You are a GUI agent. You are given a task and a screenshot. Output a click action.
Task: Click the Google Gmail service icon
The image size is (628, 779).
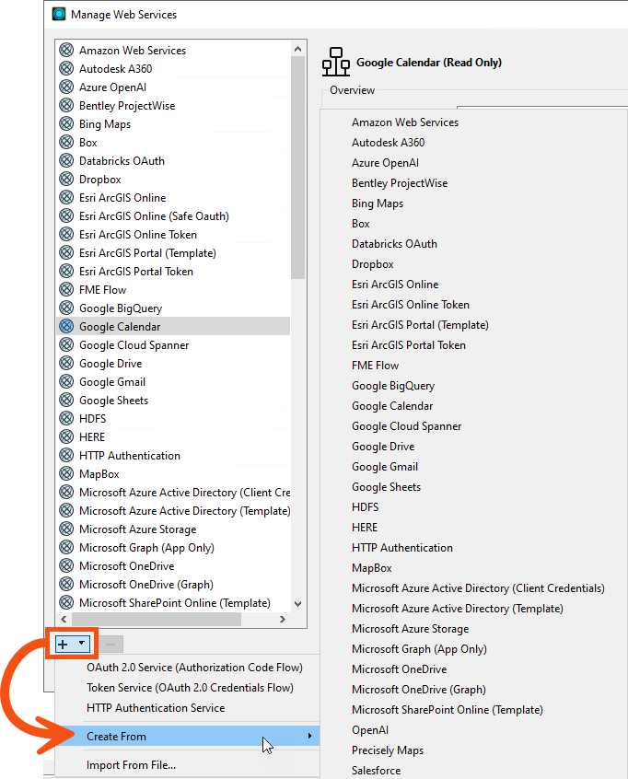click(66, 381)
